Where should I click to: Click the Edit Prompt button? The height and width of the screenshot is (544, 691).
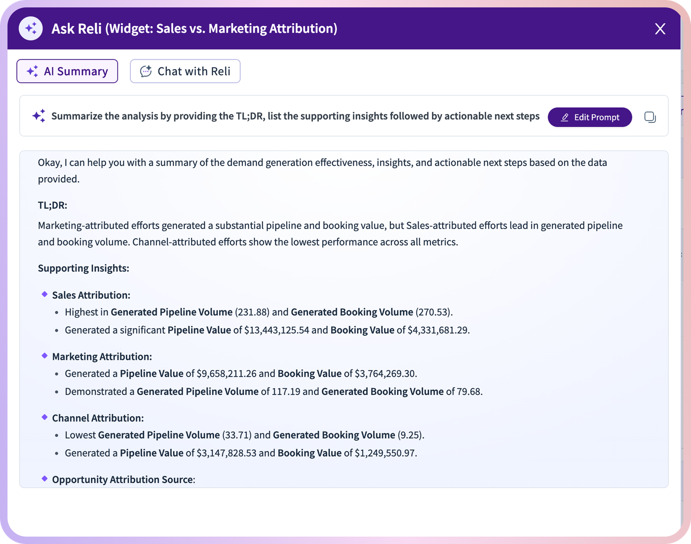tap(590, 117)
